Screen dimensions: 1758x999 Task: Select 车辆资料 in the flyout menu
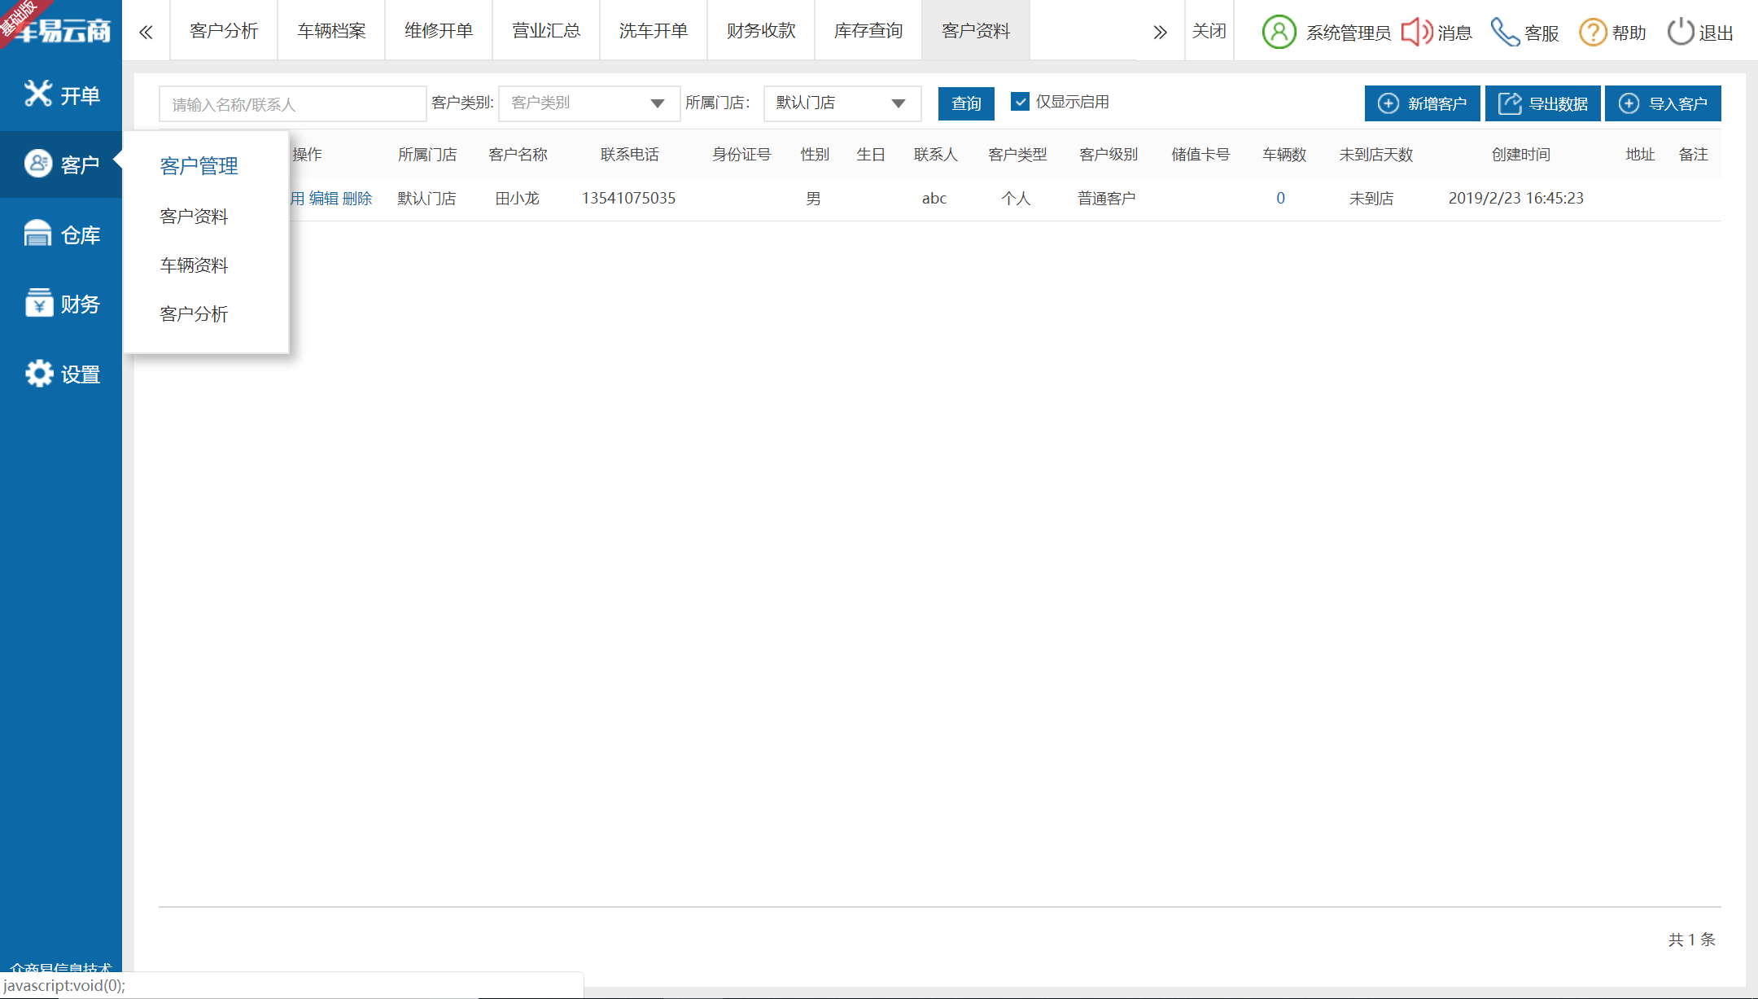tap(194, 265)
